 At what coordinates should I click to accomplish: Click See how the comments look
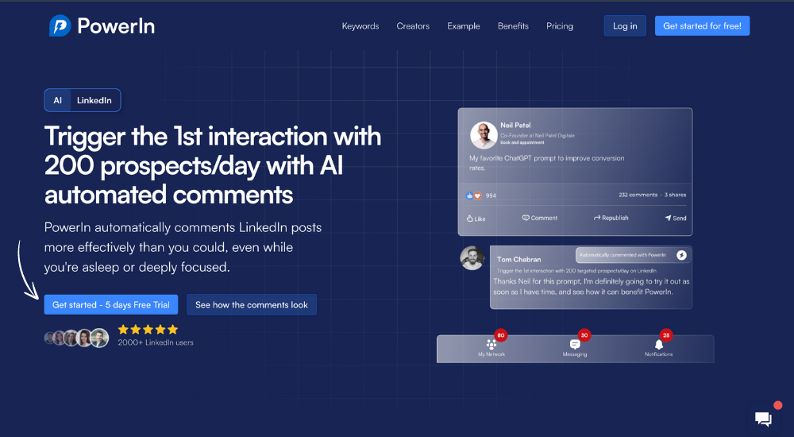[252, 304]
